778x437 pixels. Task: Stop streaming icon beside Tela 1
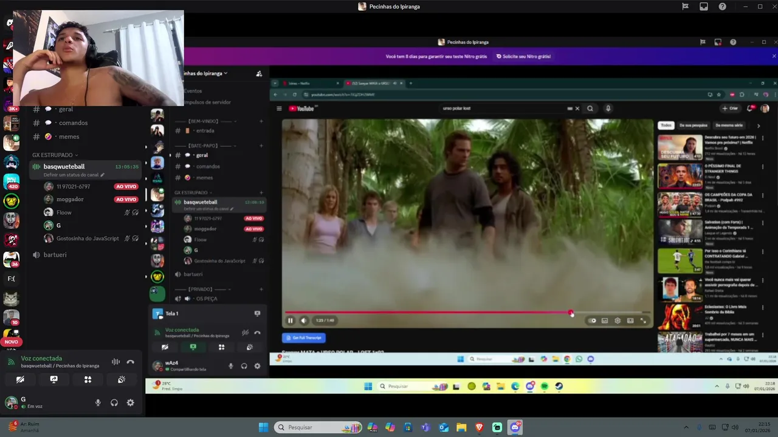click(x=257, y=313)
